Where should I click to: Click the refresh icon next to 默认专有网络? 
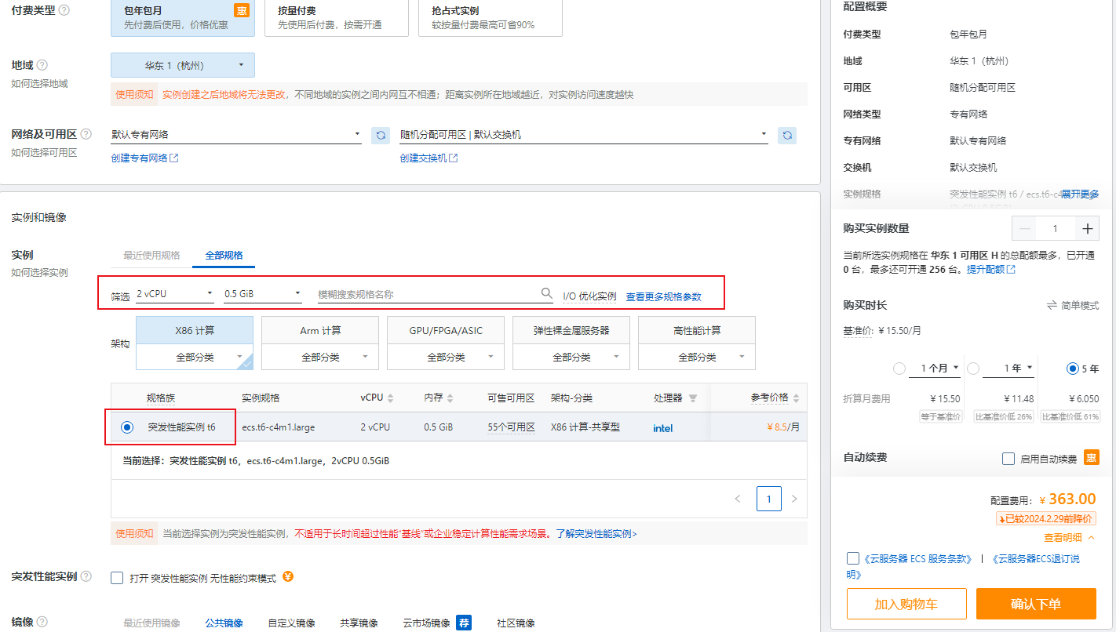(x=381, y=135)
